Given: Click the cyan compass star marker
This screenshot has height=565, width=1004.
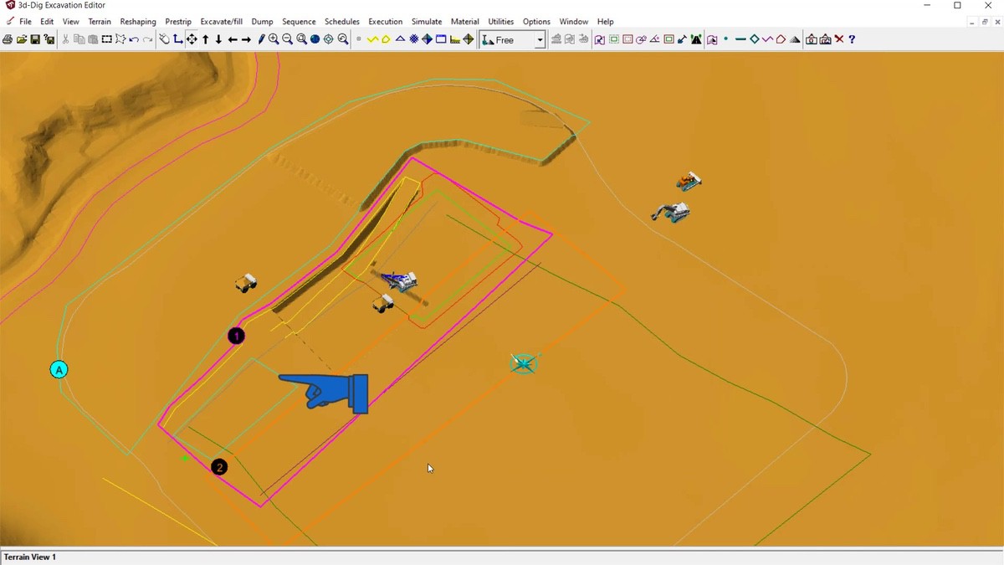Looking at the screenshot, I should (x=524, y=363).
